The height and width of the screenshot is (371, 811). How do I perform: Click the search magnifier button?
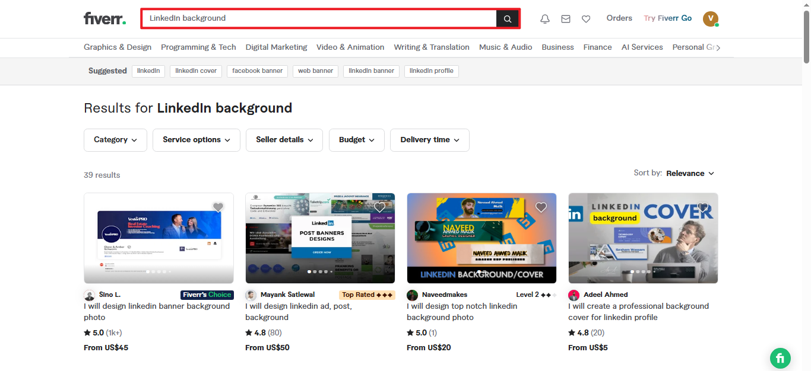(x=508, y=18)
